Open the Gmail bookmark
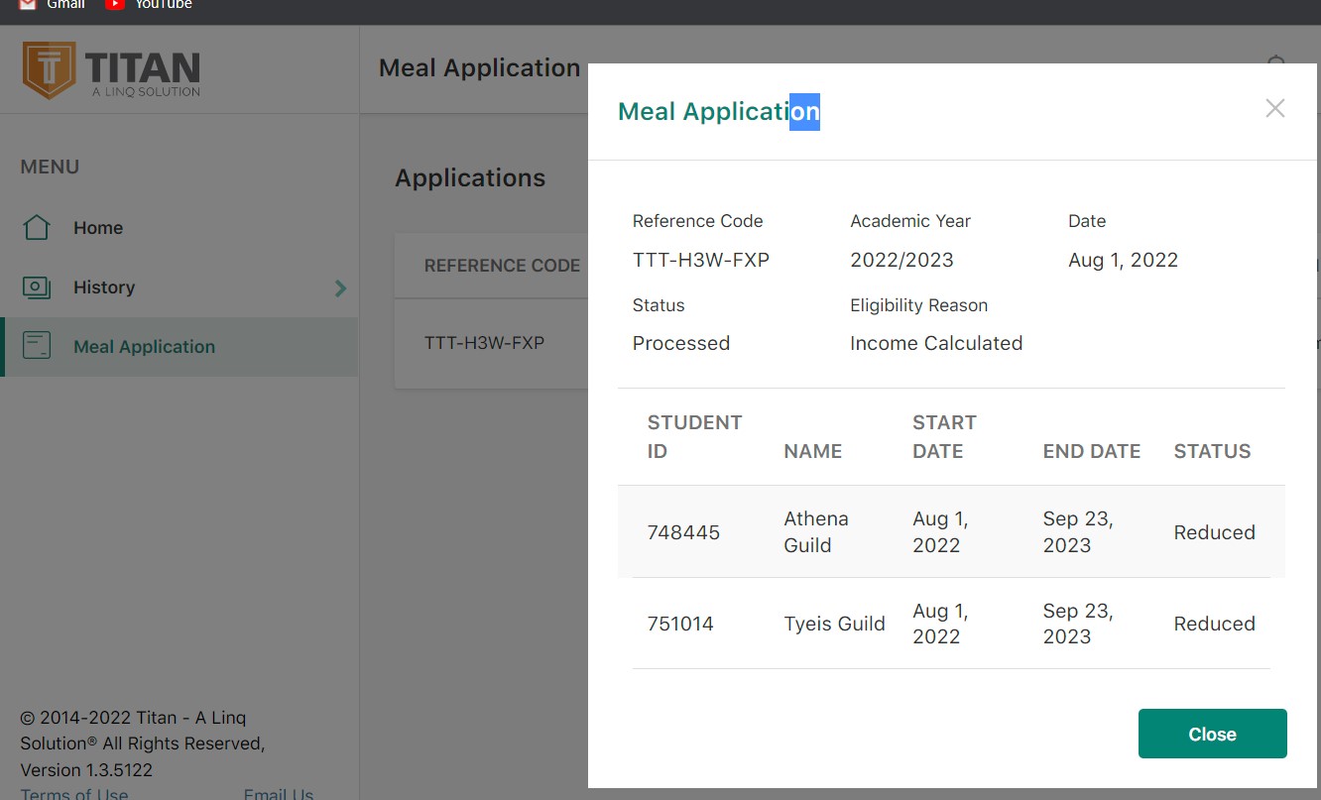 coord(53,5)
